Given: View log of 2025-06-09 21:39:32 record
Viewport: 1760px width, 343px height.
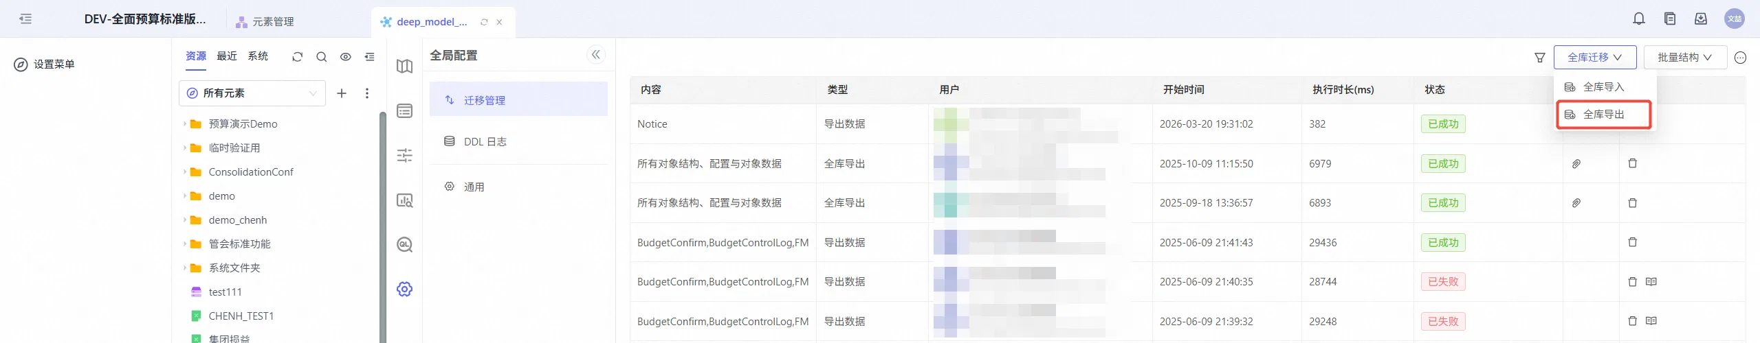Looking at the screenshot, I should click(1651, 321).
